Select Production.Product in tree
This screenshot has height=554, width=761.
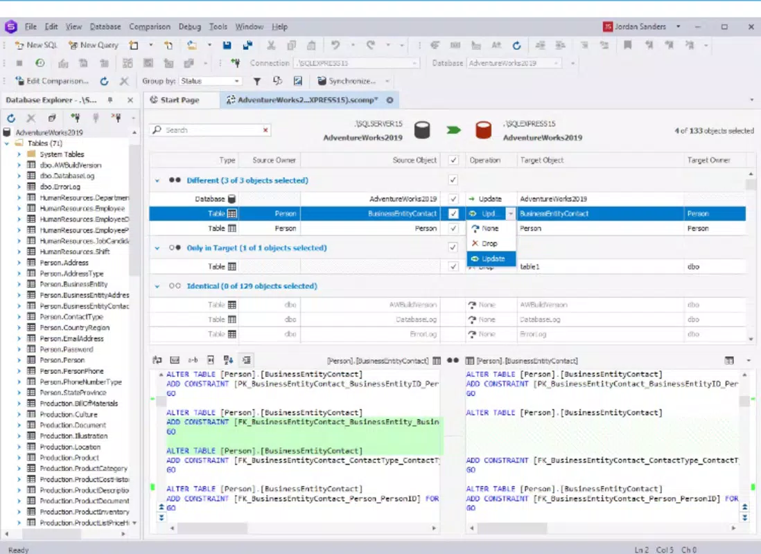69,458
